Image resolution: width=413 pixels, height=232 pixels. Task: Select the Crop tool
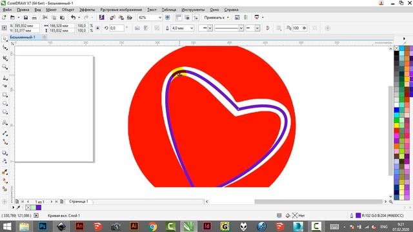coord(5,57)
